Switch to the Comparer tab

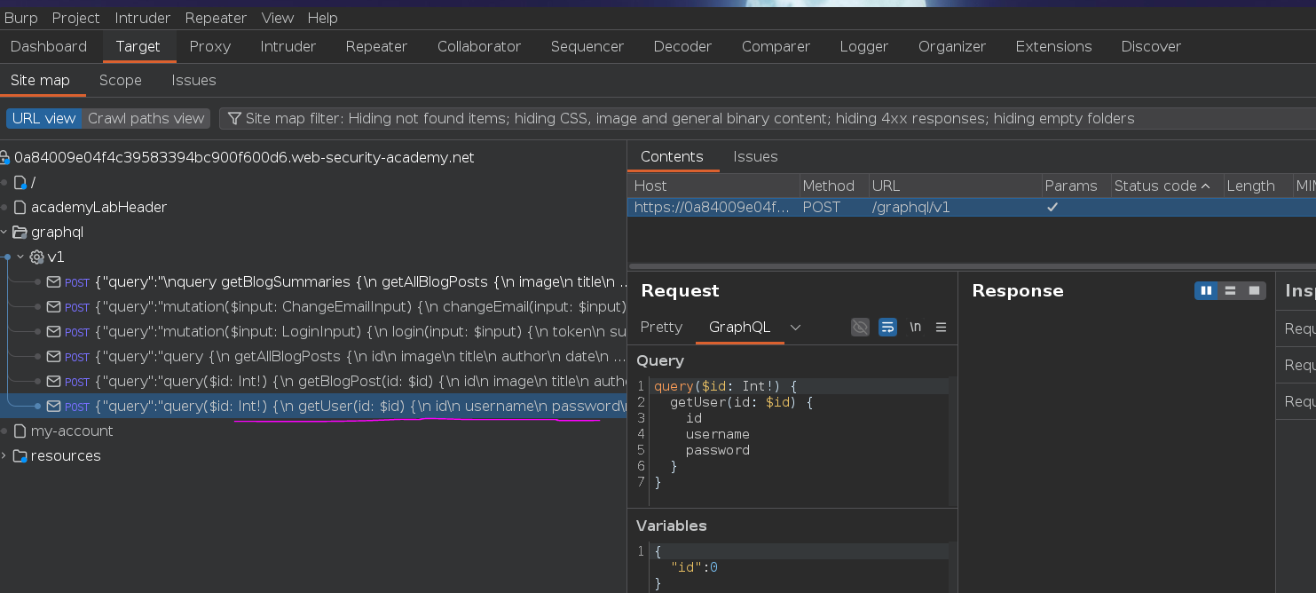776,46
